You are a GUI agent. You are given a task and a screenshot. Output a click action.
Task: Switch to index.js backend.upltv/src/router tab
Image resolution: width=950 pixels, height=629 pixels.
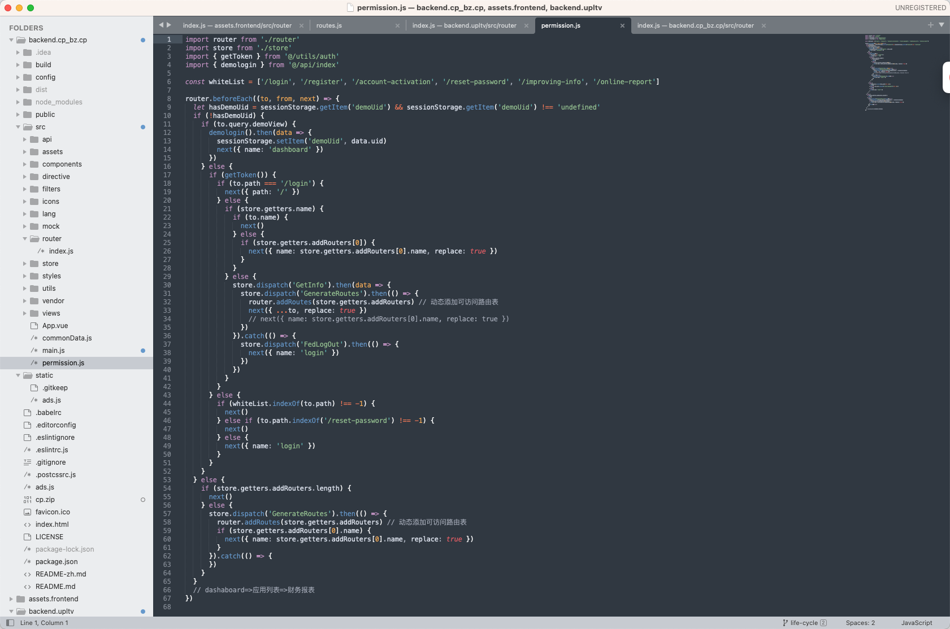click(464, 25)
